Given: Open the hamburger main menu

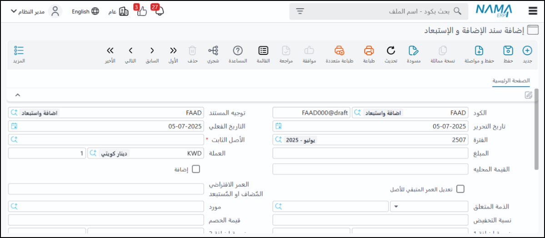Looking at the screenshot, I should [x=533, y=11].
